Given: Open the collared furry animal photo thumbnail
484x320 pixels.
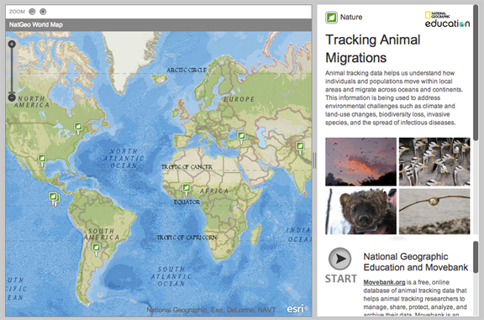Looking at the screenshot, I should pyautogui.click(x=360, y=212).
